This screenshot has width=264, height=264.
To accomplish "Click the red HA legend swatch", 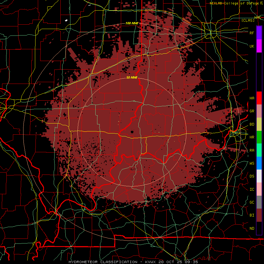I will (259, 98).
